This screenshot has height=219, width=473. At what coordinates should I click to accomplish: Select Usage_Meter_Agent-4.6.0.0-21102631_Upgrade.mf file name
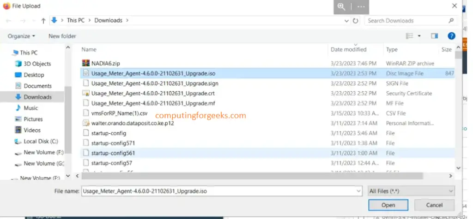click(x=153, y=103)
